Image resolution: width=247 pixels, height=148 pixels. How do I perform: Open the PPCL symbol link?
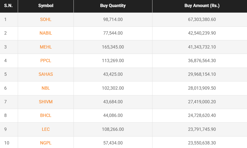pyautogui.click(x=46, y=61)
